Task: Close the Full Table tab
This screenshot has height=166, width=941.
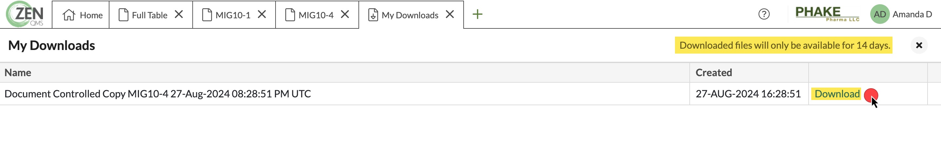Action: click(x=179, y=14)
